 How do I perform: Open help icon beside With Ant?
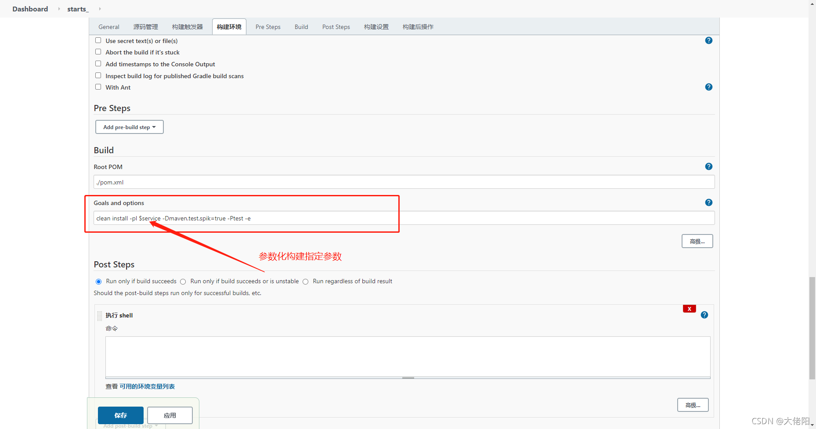(708, 87)
